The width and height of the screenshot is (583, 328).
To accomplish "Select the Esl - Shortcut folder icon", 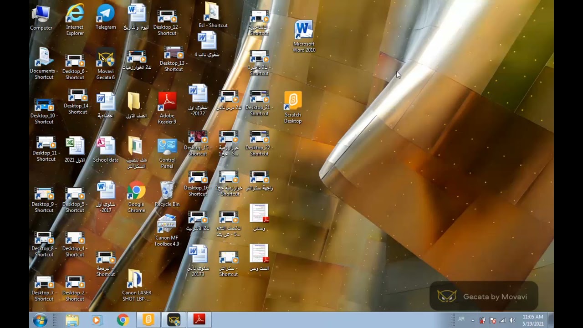I will click(213, 15).
